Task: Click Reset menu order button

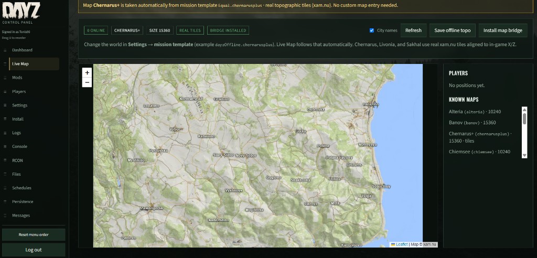Action: (x=34, y=235)
